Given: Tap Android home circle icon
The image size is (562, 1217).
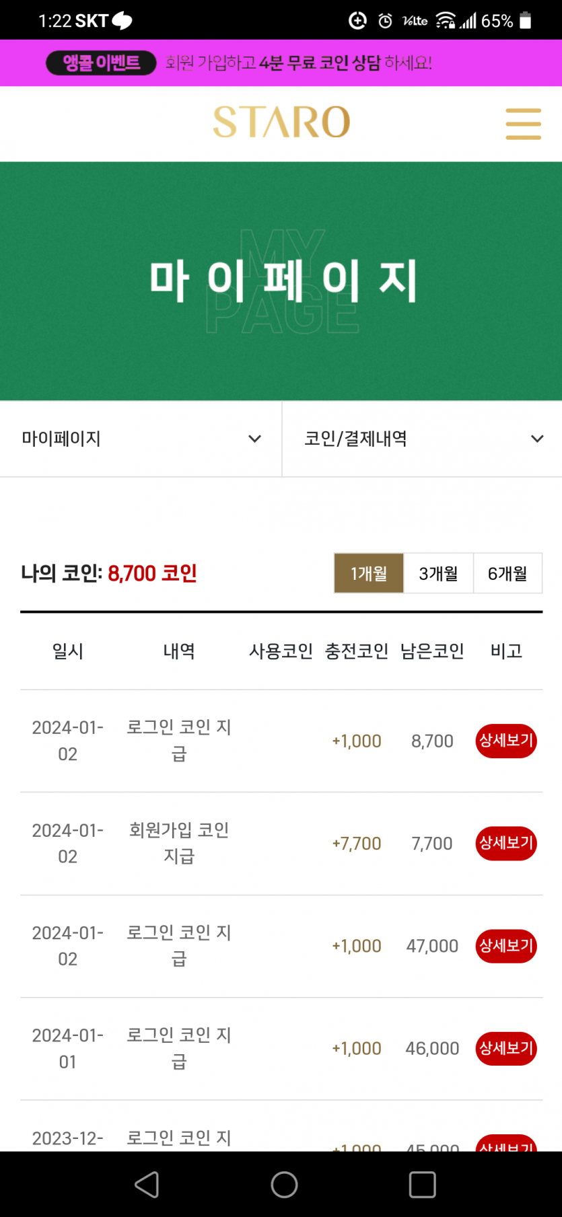Looking at the screenshot, I should pyautogui.click(x=284, y=1185).
